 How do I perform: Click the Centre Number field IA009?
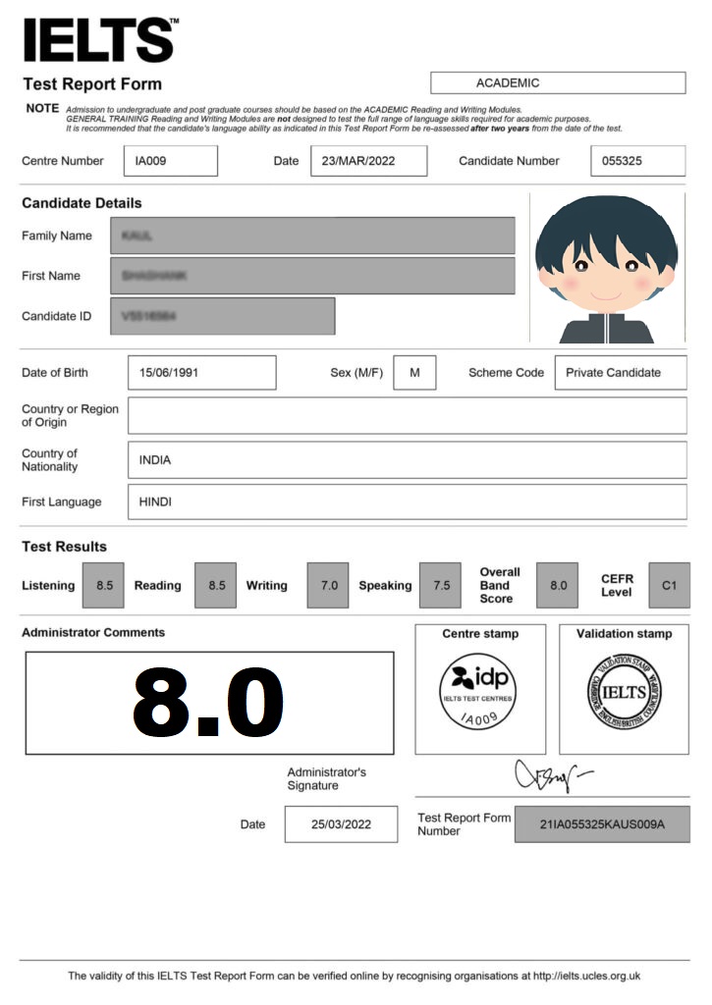coord(170,161)
